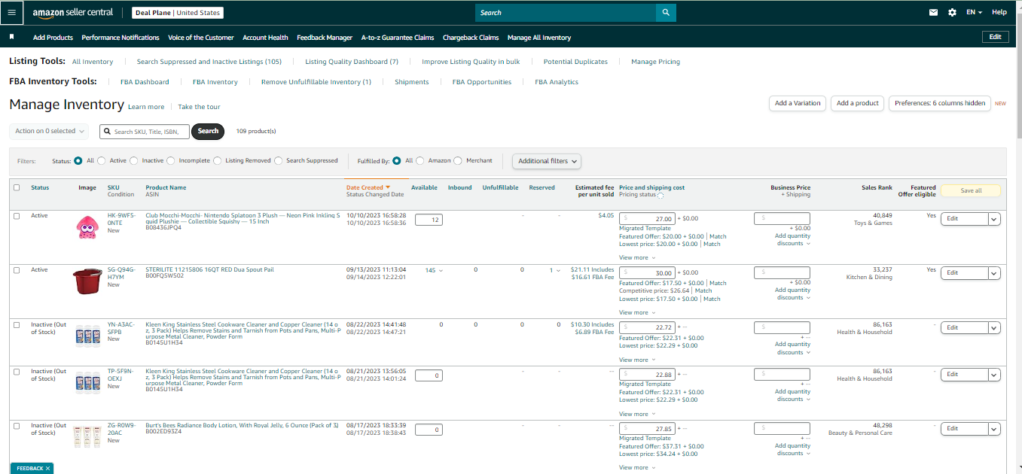Click the SKU, Title, ISBN search field

[145, 131]
